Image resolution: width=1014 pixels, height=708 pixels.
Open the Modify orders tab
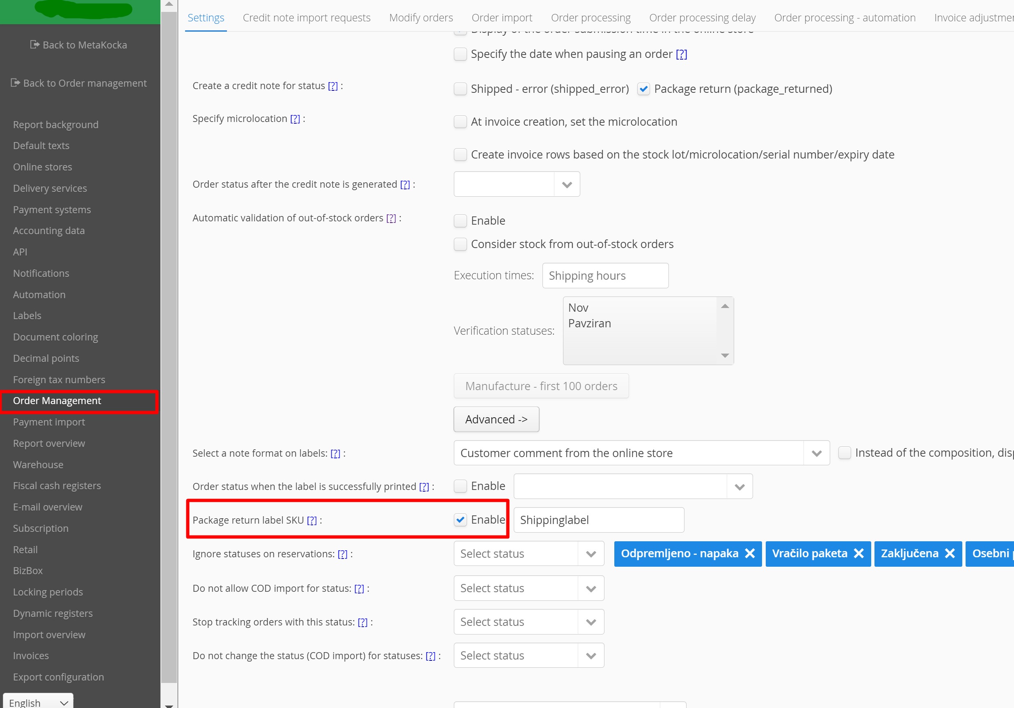point(421,18)
